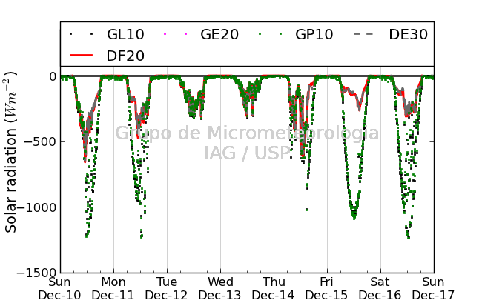Click the 0 y-axis tick label
This screenshot has width=482, height=303.
click(53, 76)
